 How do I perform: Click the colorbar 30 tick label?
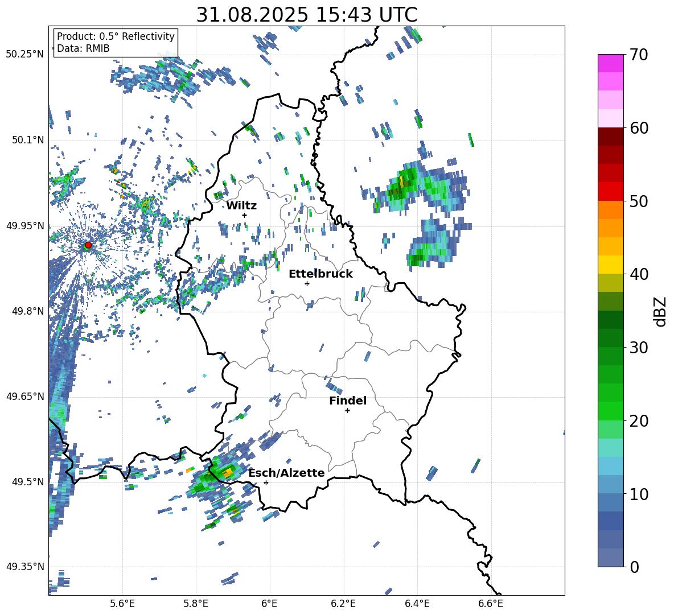pos(639,348)
